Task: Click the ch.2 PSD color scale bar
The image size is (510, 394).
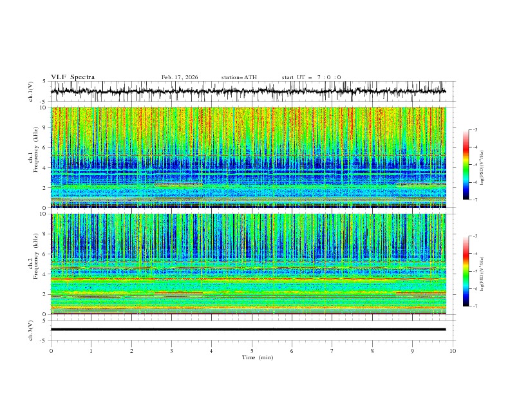Action: 466,271
